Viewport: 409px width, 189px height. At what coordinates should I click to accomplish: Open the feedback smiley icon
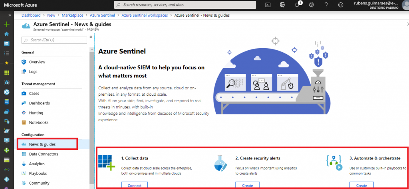(x=340, y=5)
